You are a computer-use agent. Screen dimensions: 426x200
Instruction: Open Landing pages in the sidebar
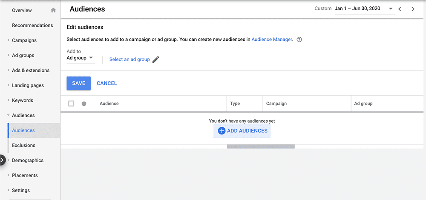(28, 85)
